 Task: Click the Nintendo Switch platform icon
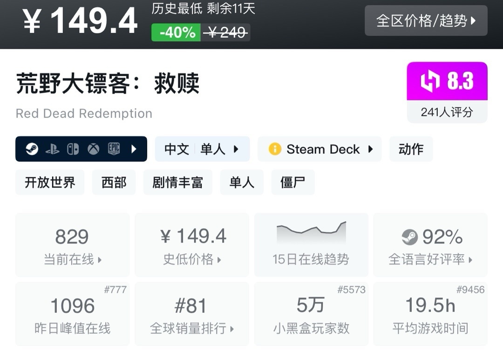coord(73,149)
